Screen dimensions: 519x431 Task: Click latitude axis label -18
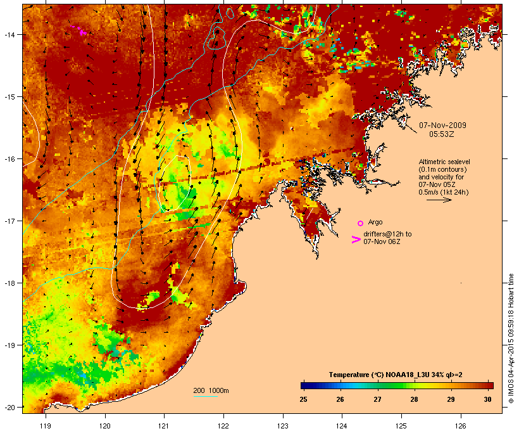point(9,283)
